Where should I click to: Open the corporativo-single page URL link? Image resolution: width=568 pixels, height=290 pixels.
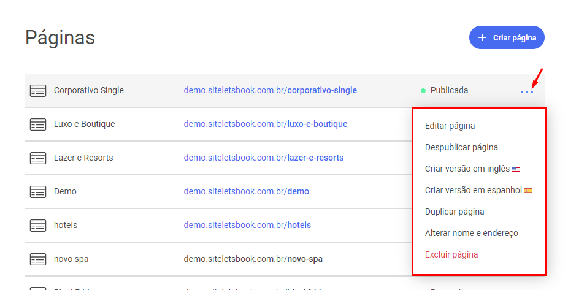pos(270,90)
